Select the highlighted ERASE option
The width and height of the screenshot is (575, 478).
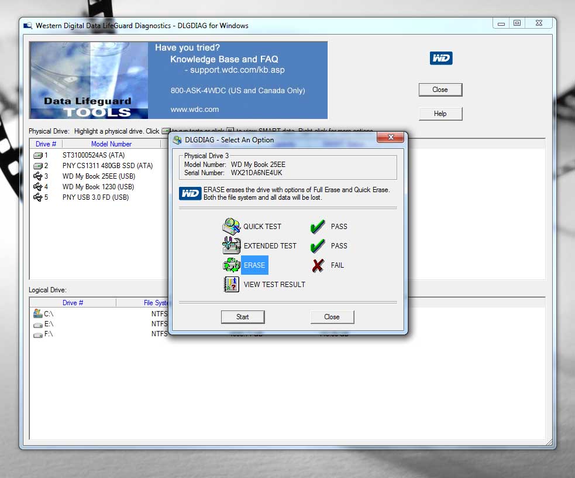[254, 265]
